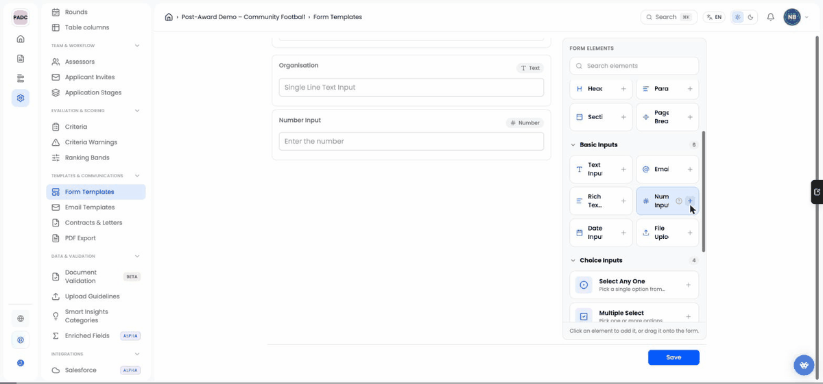The image size is (823, 384).
Task: Open Upload Guidelines
Action: [96, 296]
